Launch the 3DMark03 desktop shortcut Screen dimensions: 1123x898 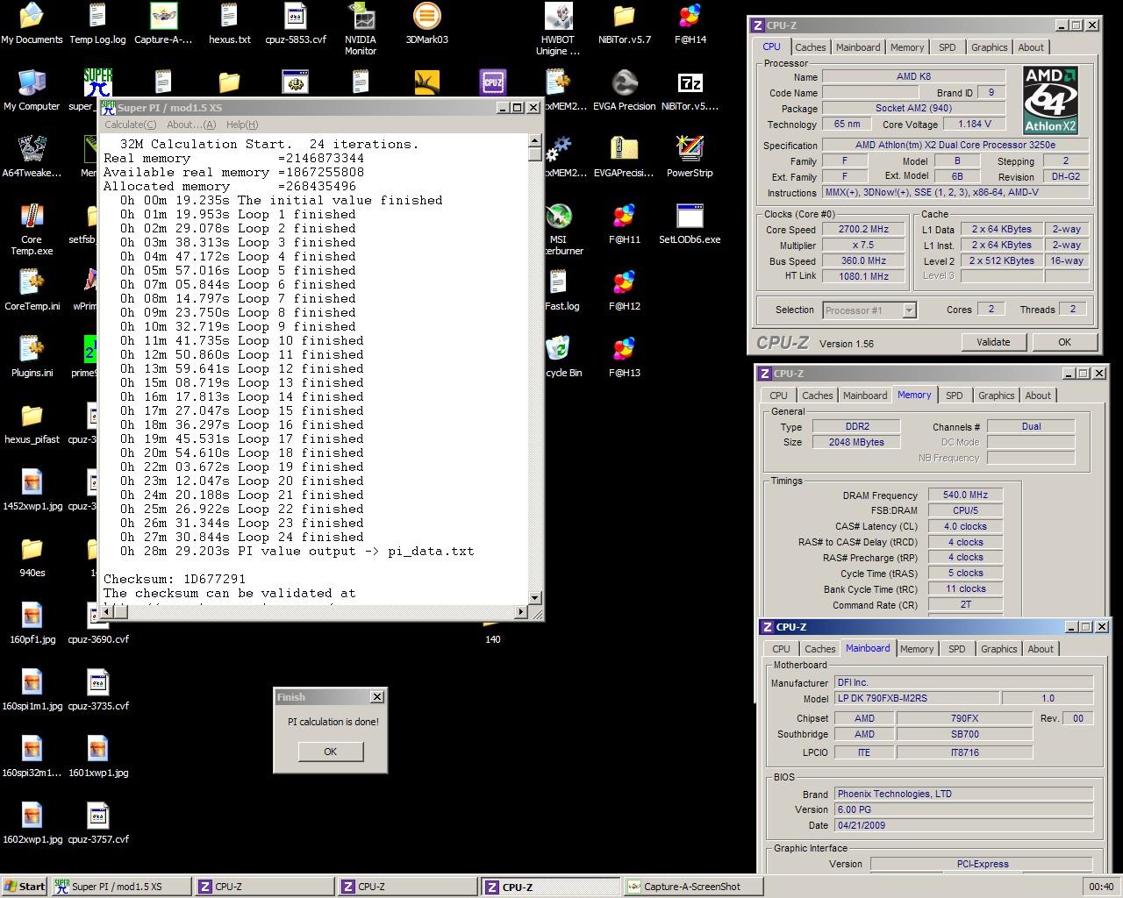coord(426,24)
